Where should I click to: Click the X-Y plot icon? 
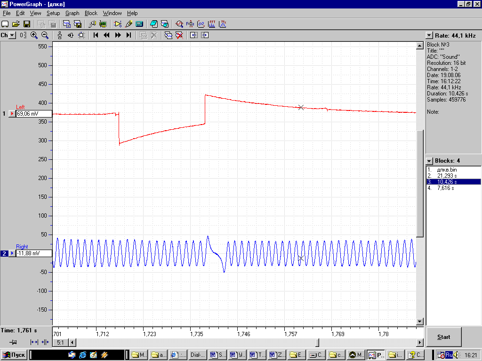pos(201,24)
